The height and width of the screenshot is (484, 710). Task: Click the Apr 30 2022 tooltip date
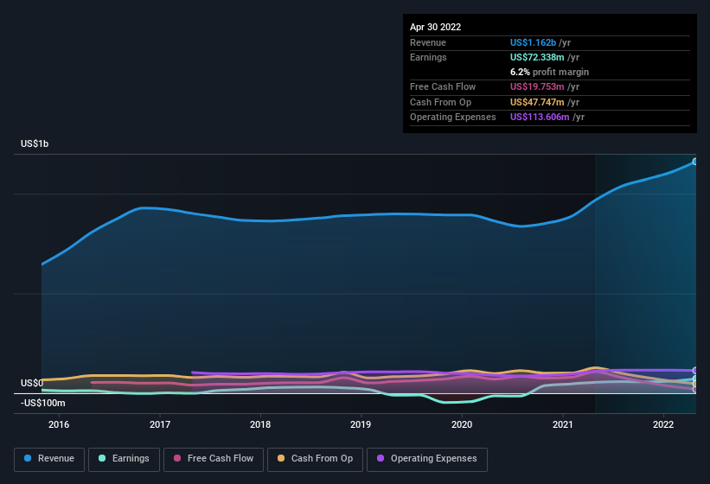coord(435,27)
